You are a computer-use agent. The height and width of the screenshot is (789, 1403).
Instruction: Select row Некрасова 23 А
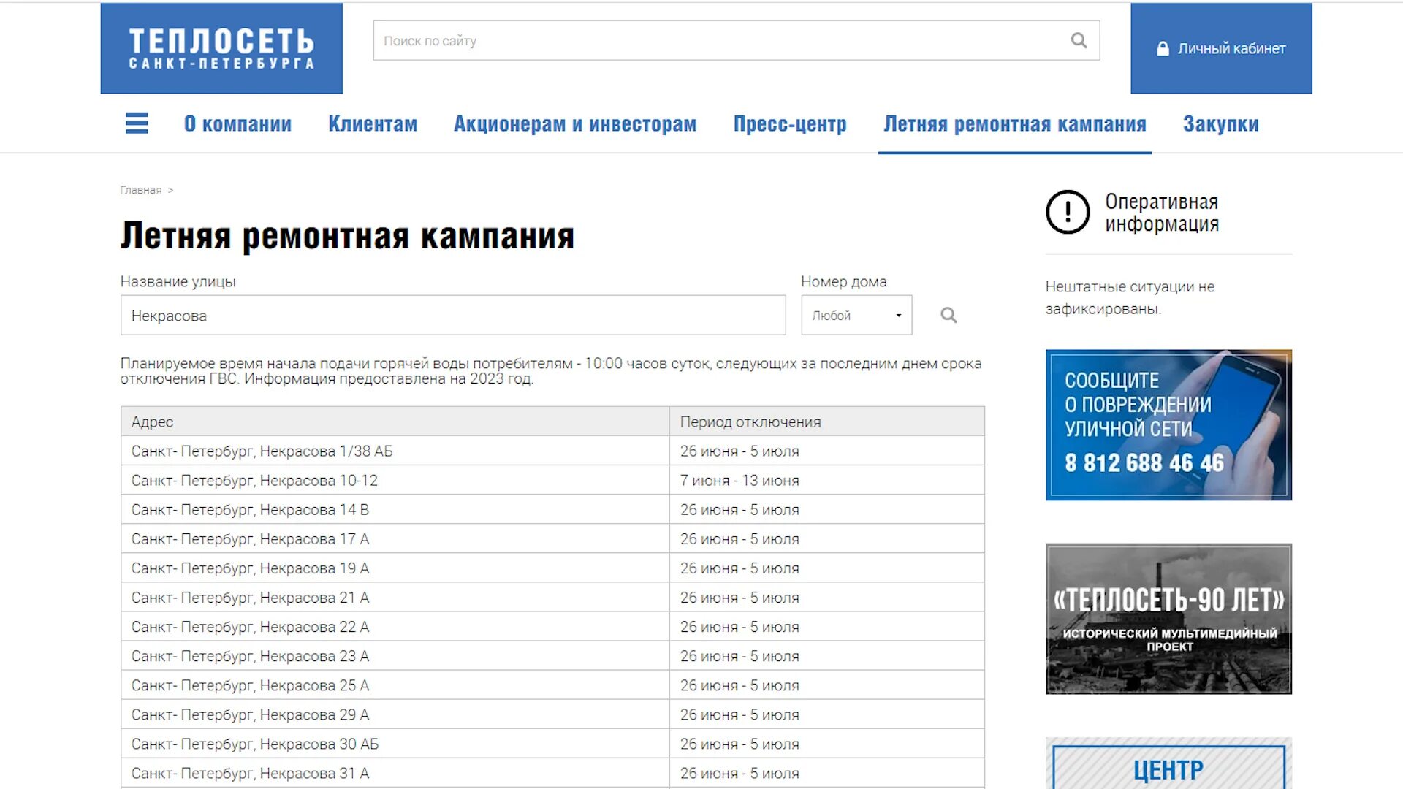tap(552, 656)
